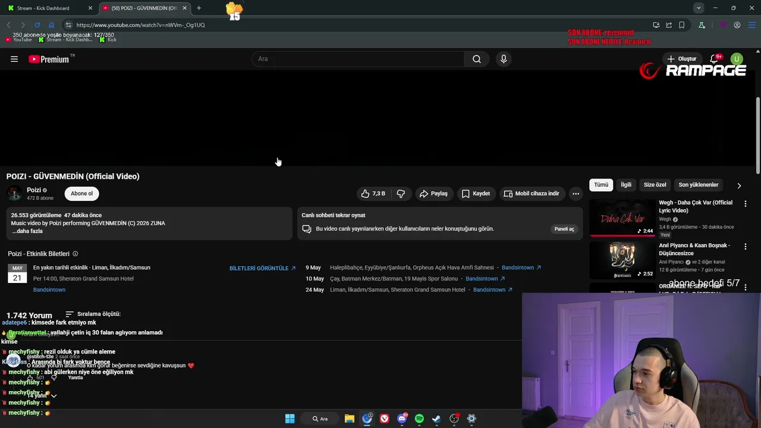Open the green flask extension icon
The image size is (761, 428).
pyautogui.click(x=702, y=25)
